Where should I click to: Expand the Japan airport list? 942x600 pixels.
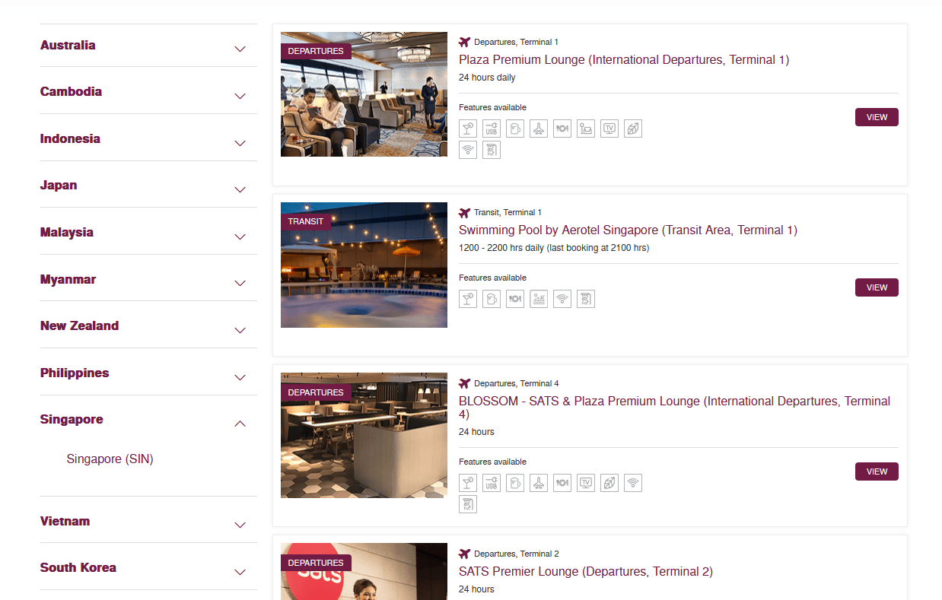(148, 186)
